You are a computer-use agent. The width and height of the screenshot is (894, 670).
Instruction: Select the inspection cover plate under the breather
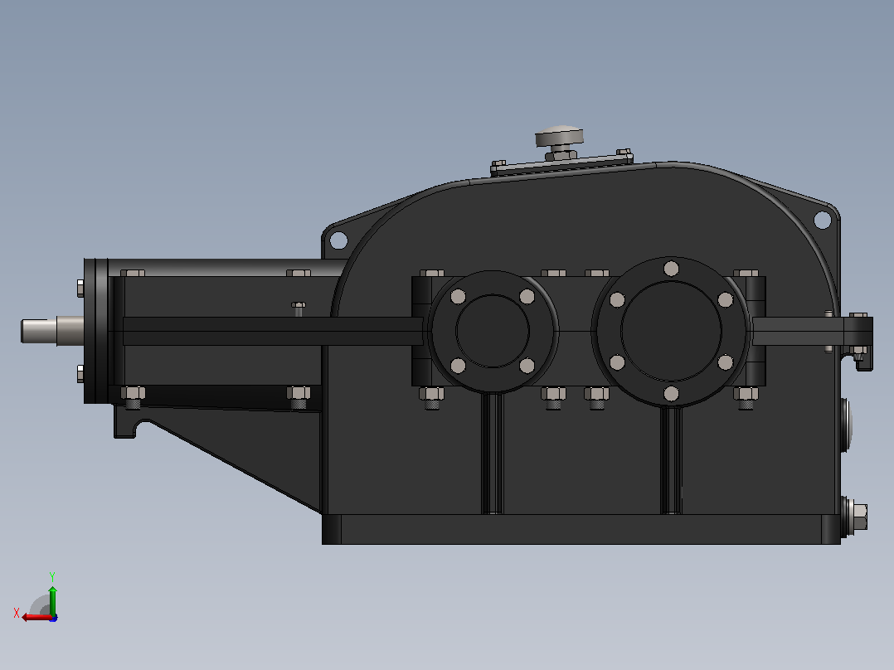point(561,164)
